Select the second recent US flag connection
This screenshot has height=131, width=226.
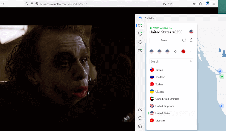point(159,51)
